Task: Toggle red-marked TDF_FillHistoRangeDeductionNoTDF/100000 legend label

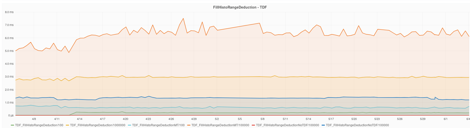Action: (288, 125)
